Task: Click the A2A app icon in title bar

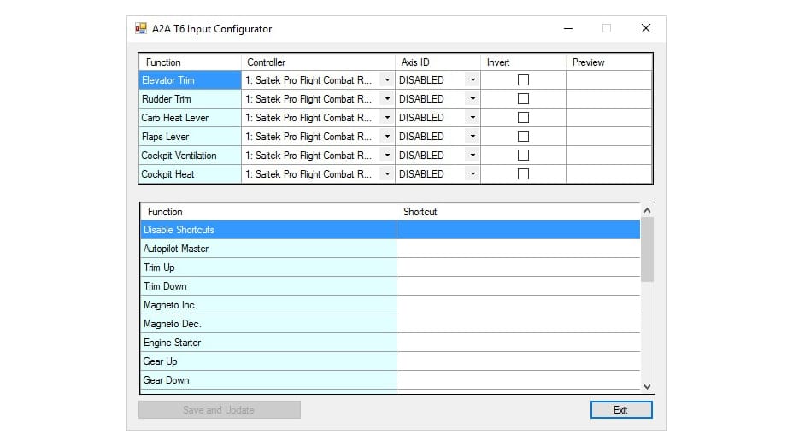Action: [141, 28]
